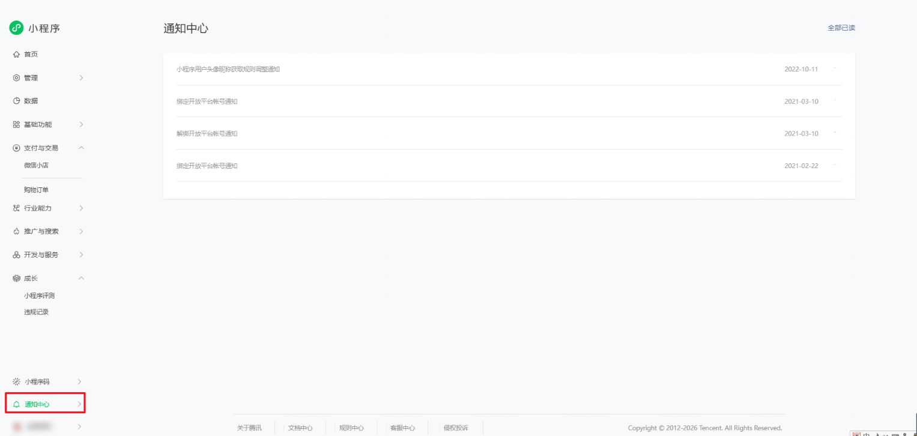917x436 pixels.
Task: Collapse the 支付与交易 section chevron
Action: tap(81, 148)
